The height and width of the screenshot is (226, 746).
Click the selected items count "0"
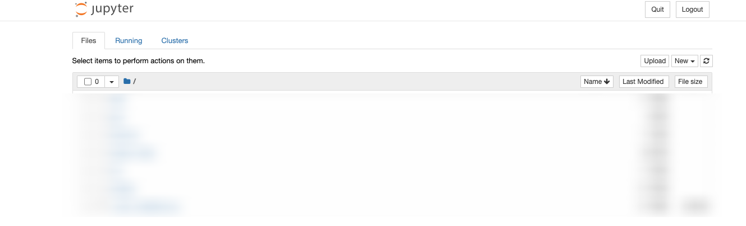[97, 82]
